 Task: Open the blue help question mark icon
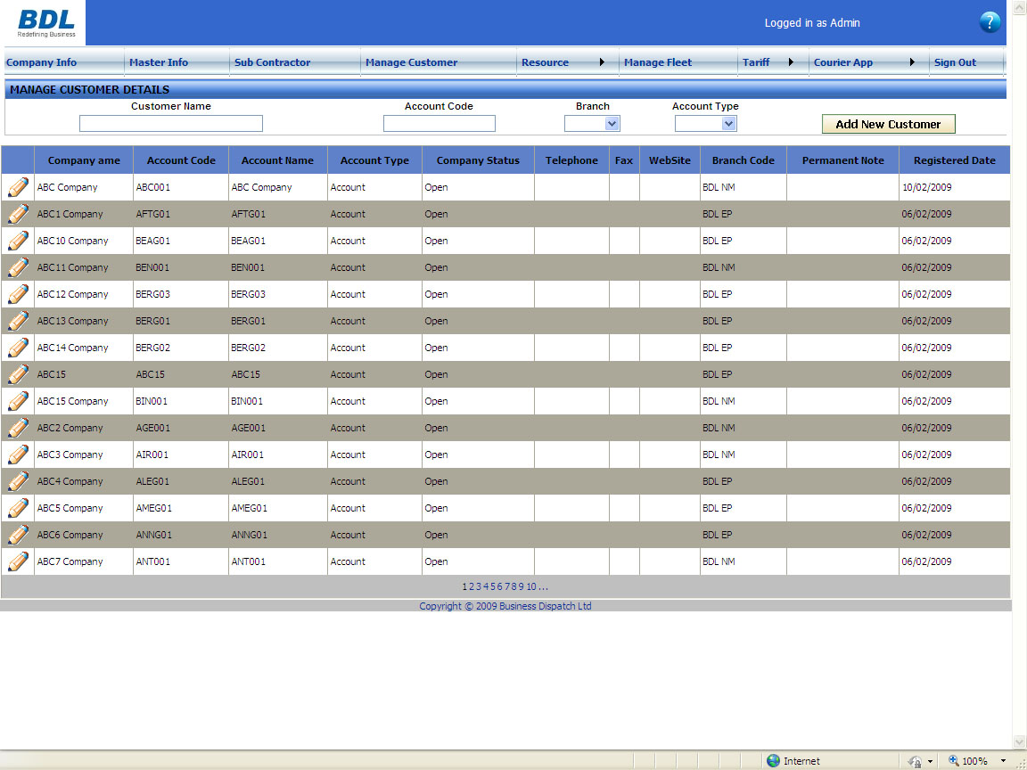pos(989,22)
